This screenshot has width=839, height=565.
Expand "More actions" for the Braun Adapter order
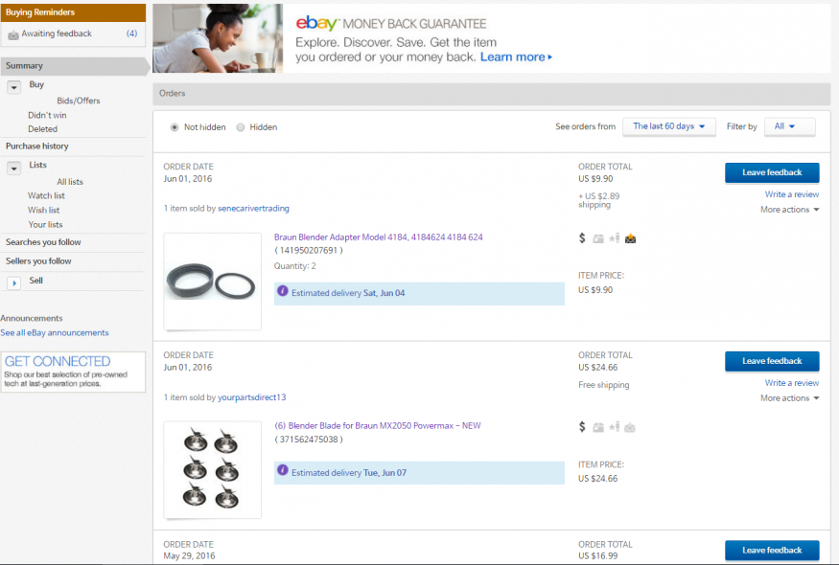click(x=790, y=210)
